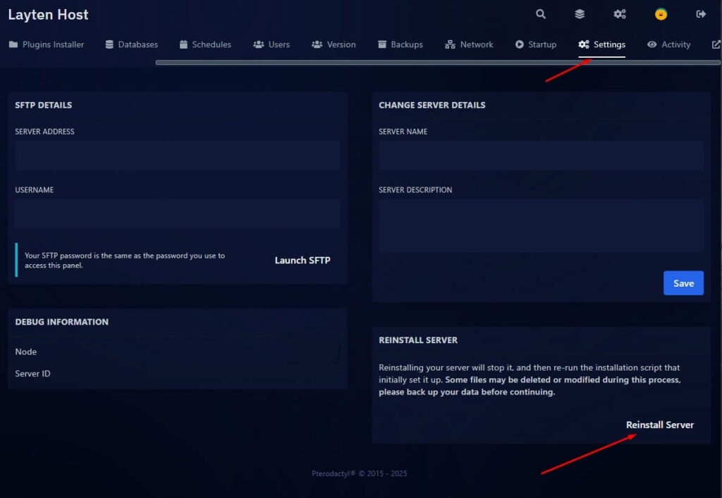Open the Users tab

(271, 44)
